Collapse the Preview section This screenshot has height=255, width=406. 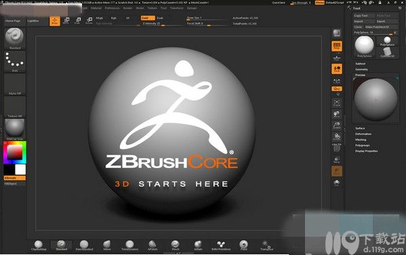click(360, 75)
